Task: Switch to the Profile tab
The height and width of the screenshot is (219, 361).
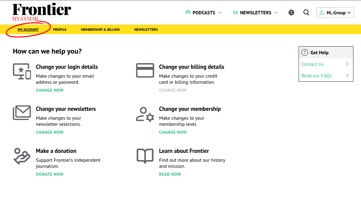Action: click(x=60, y=30)
